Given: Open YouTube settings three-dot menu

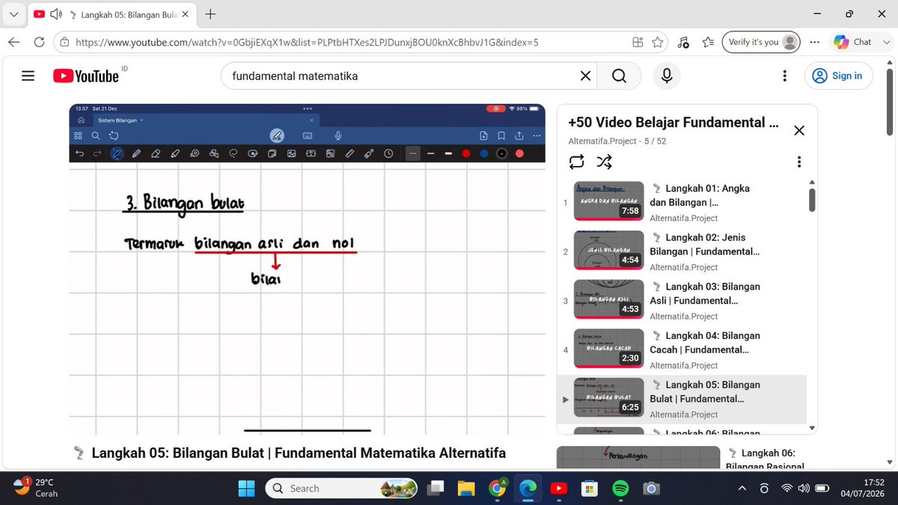Looking at the screenshot, I should click(x=784, y=76).
